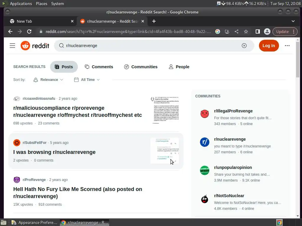
Task: Click the browser address bar URL
Action: (128, 31)
